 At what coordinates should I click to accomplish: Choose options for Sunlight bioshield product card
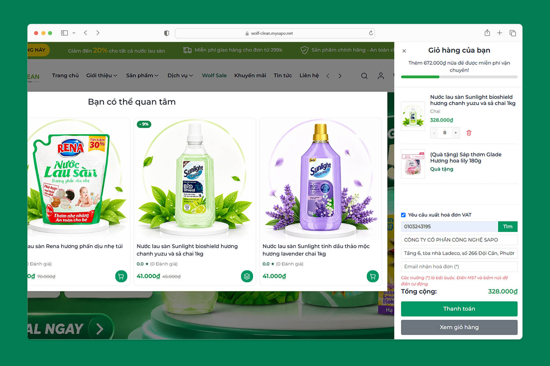[x=247, y=276]
